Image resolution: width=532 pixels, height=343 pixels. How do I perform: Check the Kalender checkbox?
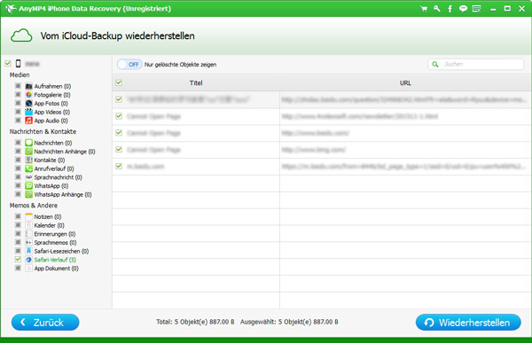(18, 225)
